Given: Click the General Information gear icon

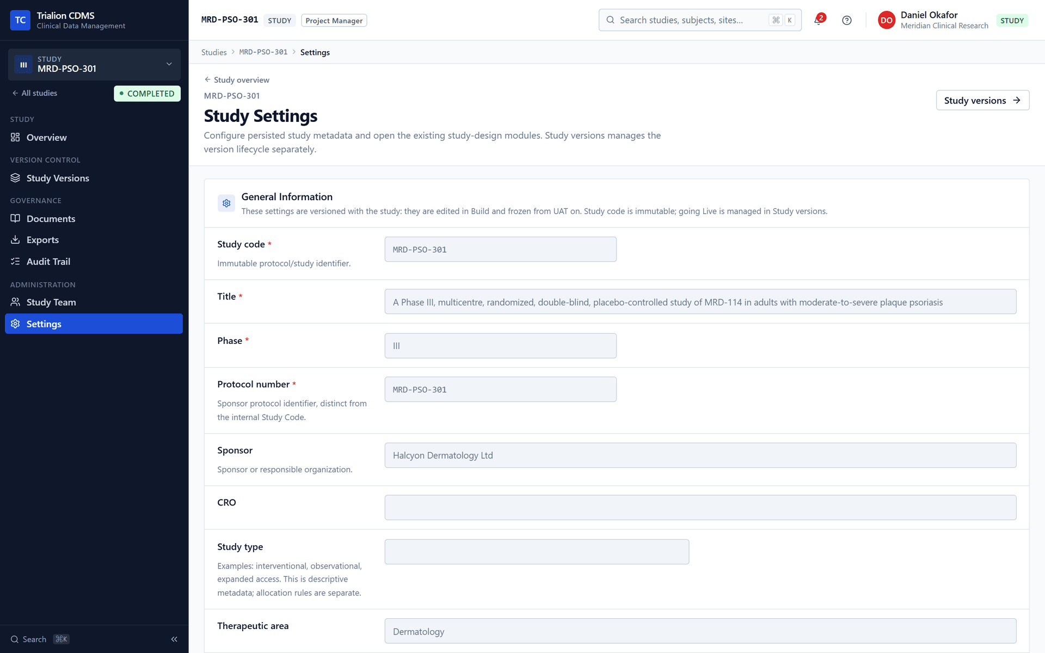Looking at the screenshot, I should (226, 203).
